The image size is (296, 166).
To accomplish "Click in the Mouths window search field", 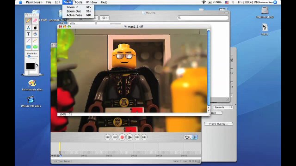I will pyautogui.click(x=203, y=18).
